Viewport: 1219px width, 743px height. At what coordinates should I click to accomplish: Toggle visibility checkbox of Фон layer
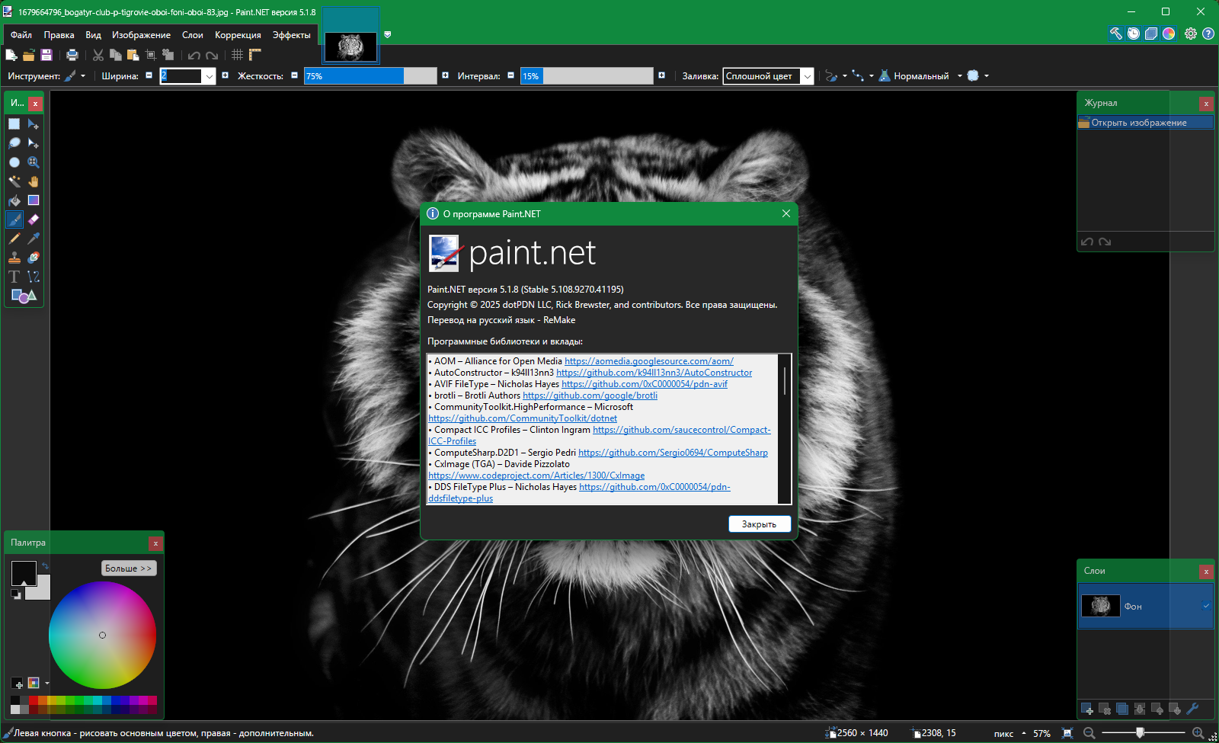1206,606
